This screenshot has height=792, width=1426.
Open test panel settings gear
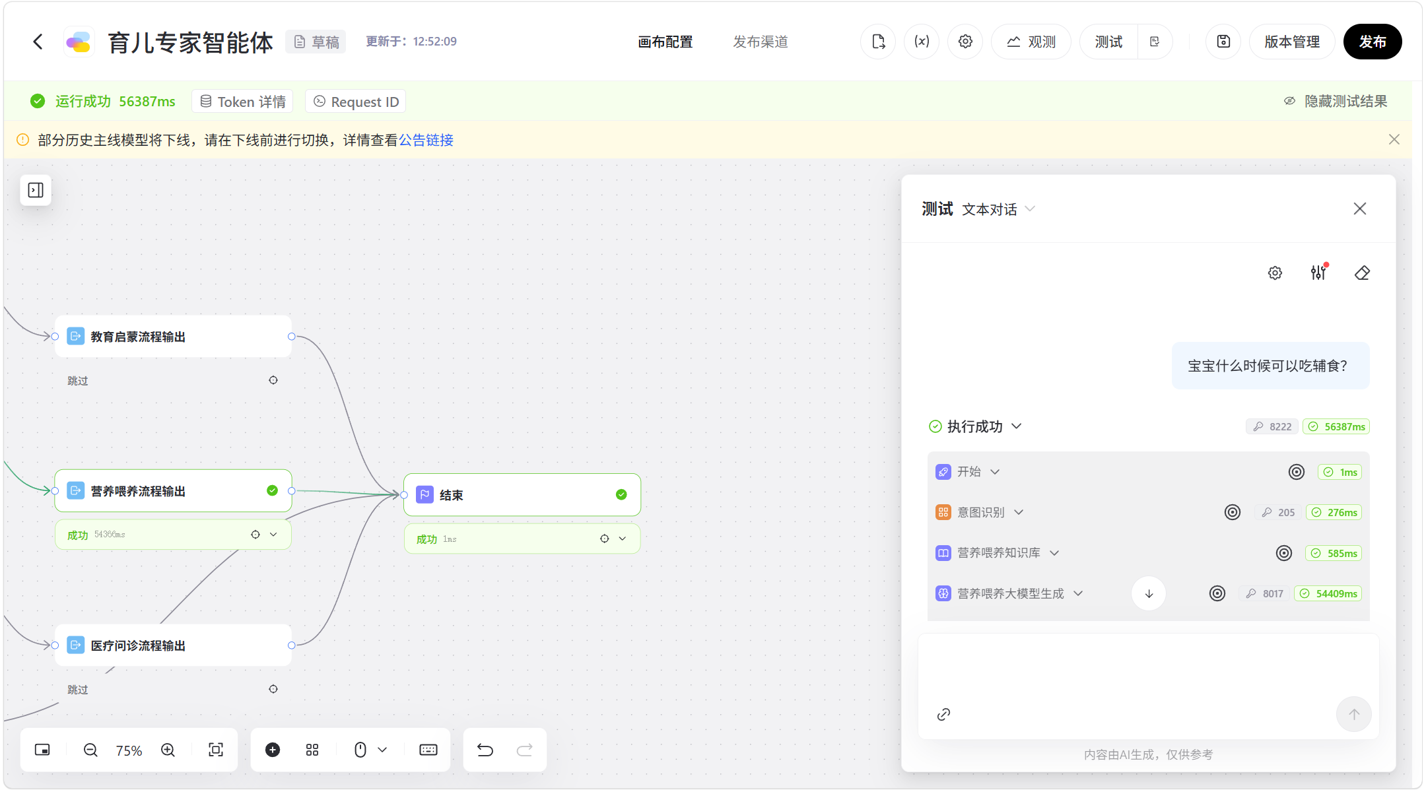click(1275, 273)
